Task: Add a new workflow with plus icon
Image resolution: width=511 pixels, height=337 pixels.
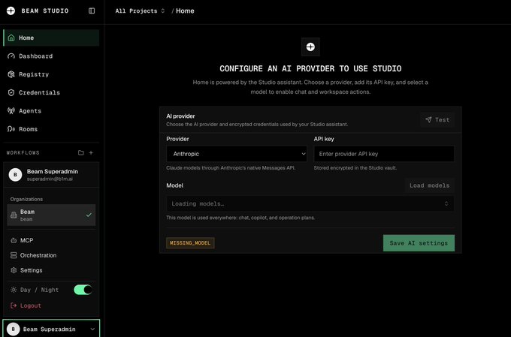Action: (x=91, y=152)
